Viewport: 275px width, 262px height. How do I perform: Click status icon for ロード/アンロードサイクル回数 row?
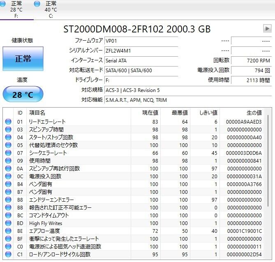(8, 255)
